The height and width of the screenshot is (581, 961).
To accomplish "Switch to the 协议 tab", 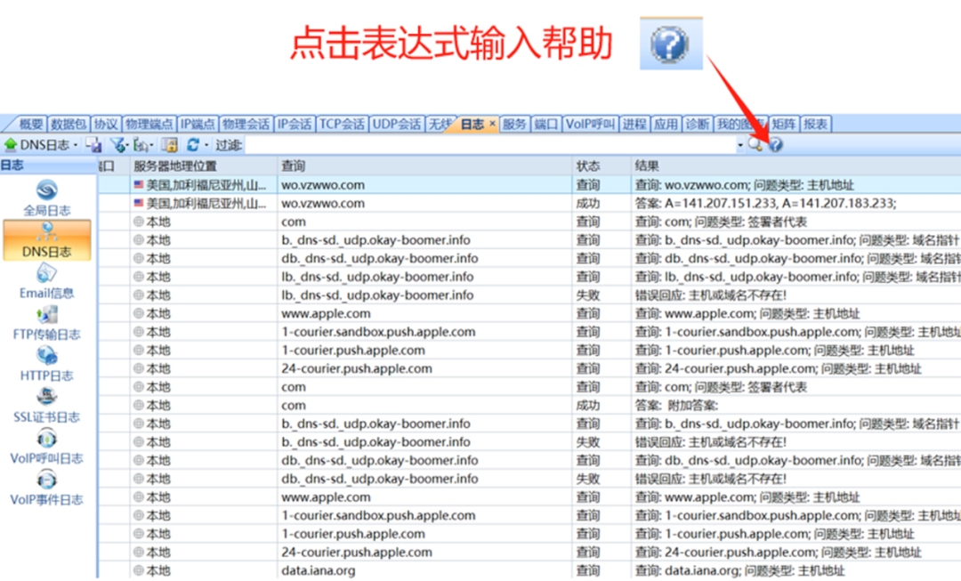I will pyautogui.click(x=105, y=124).
